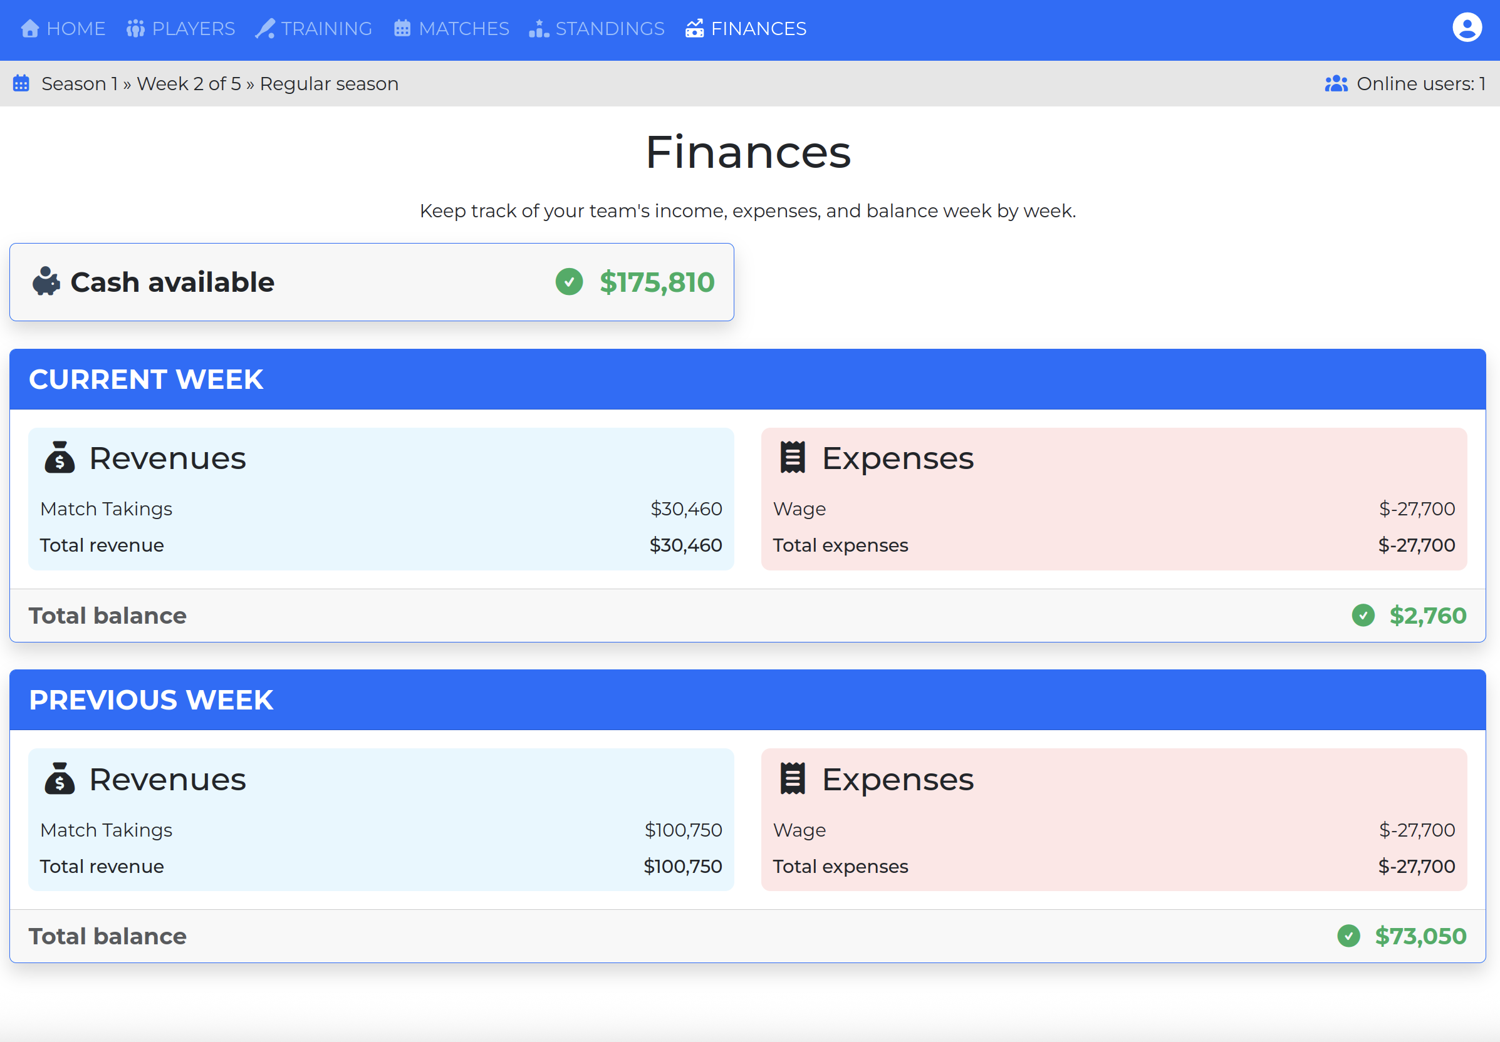Go to the Home menu item
Image resolution: width=1500 pixels, height=1042 pixels.
(63, 29)
